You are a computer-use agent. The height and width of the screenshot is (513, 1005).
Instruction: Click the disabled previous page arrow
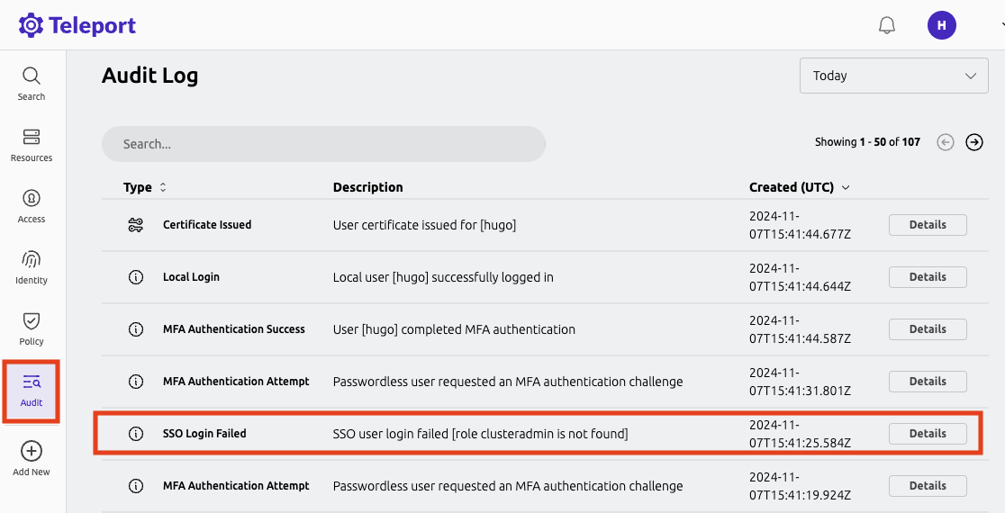[945, 142]
